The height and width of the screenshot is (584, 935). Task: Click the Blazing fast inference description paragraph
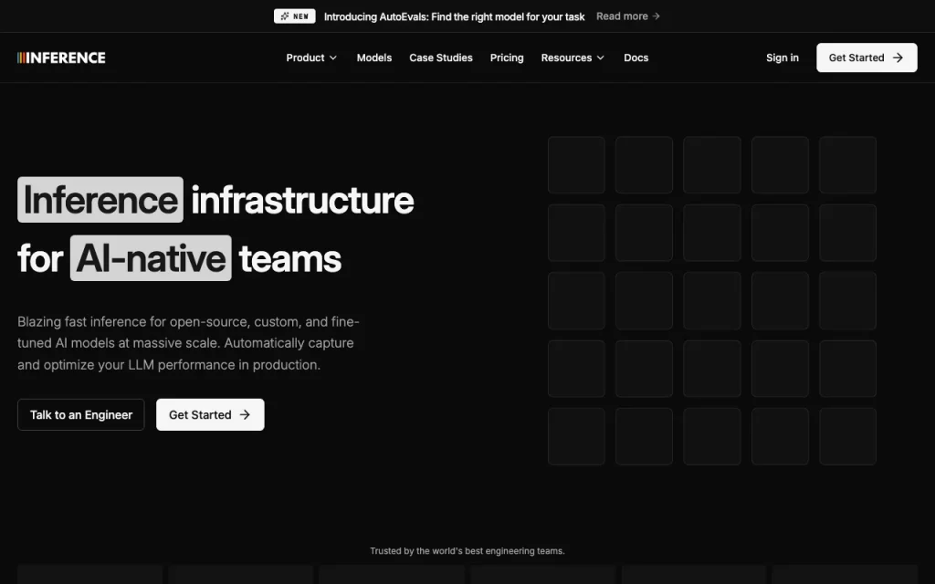(188, 343)
